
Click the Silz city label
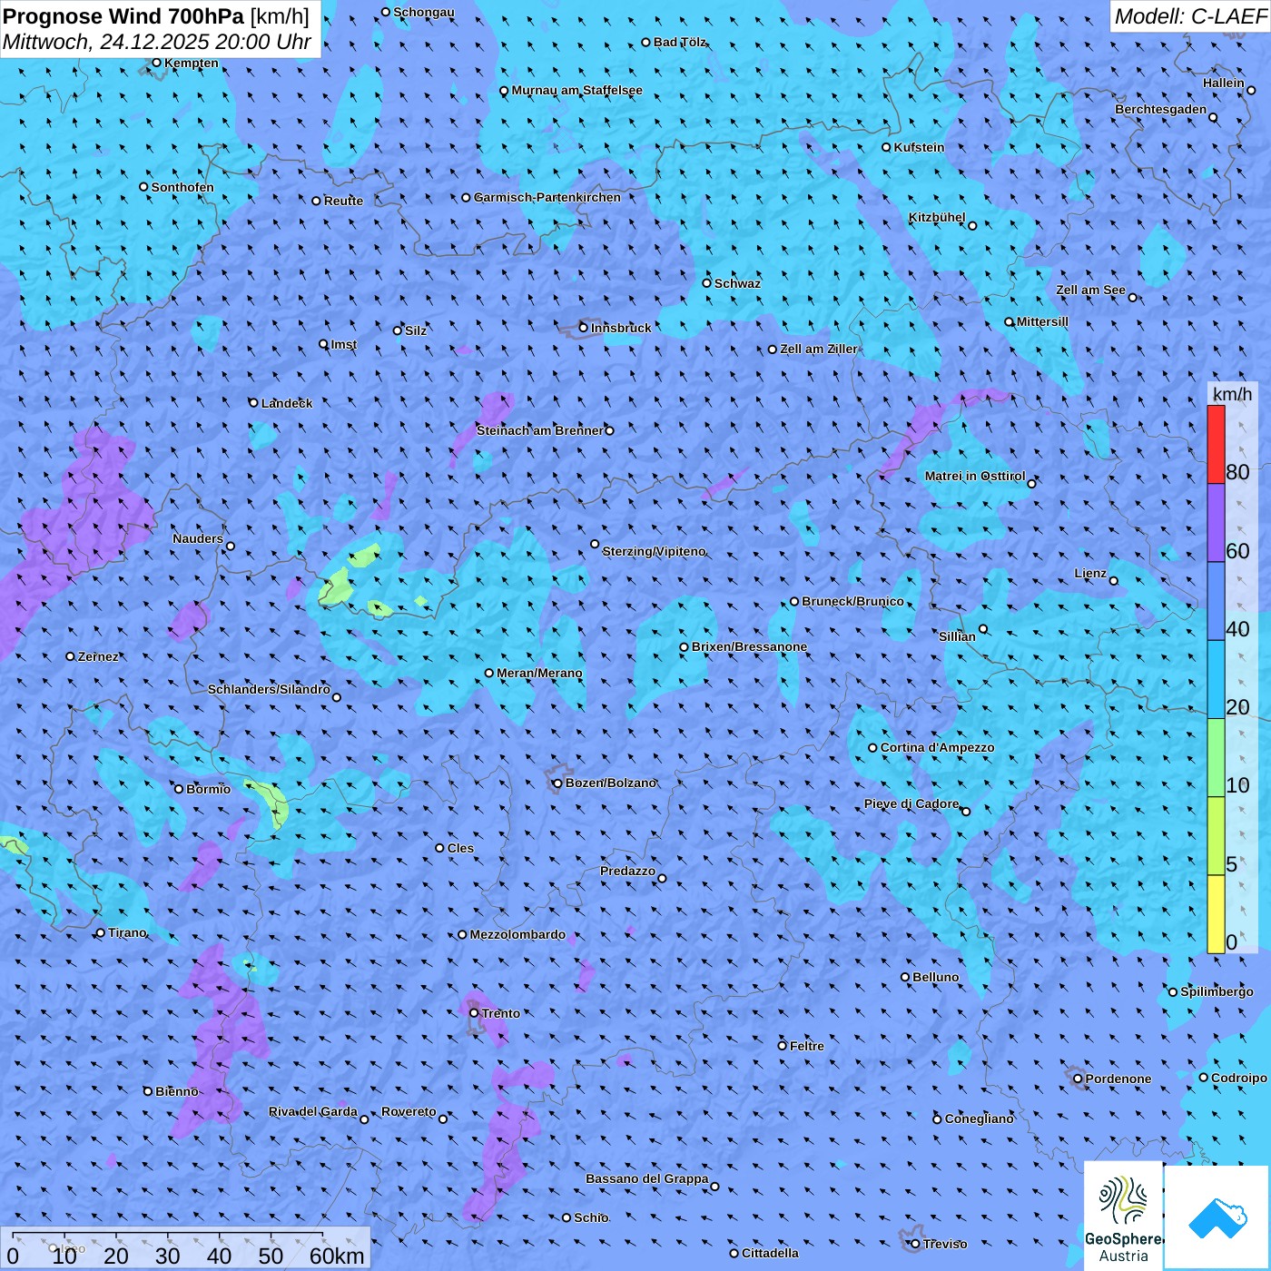pos(415,330)
